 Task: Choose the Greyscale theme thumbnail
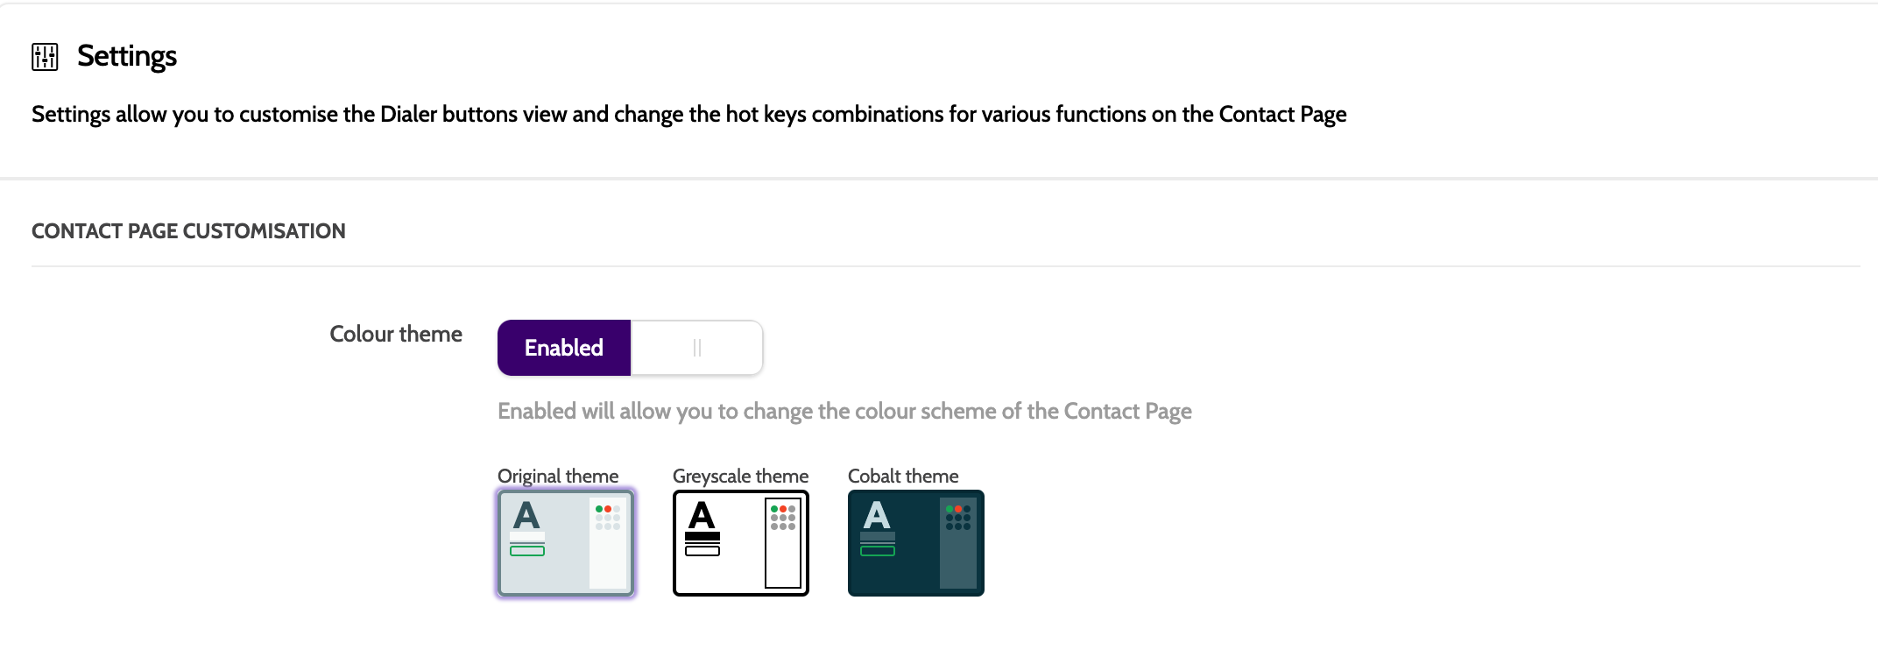tap(741, 543)
